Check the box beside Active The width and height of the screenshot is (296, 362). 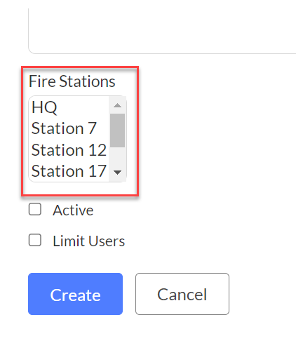[x=35, y=209]
